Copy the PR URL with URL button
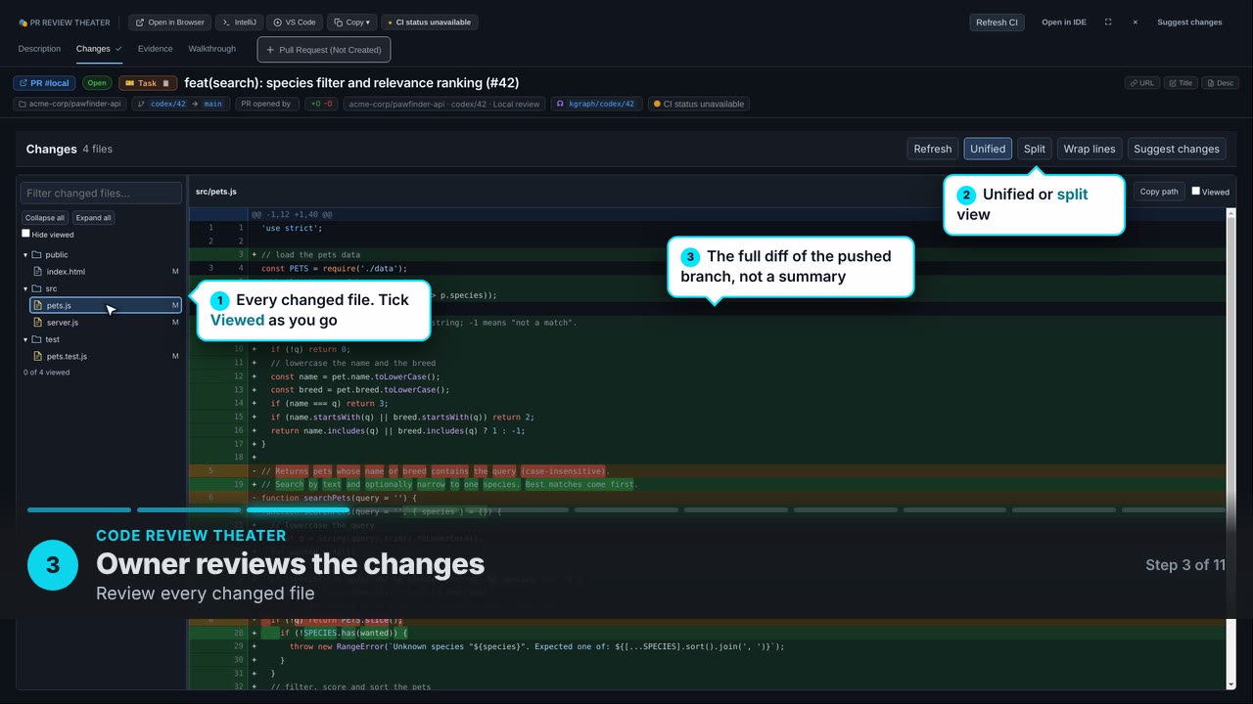Image resolution: width=1253 pixels, height=704 pixels. click(1142, 83)
